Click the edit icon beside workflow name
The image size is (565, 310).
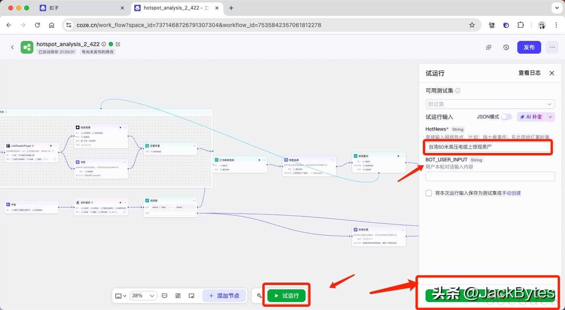118,44
